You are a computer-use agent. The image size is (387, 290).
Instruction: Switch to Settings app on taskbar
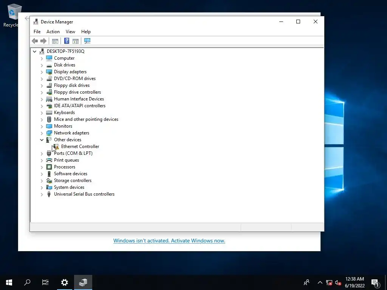point(65,282)
